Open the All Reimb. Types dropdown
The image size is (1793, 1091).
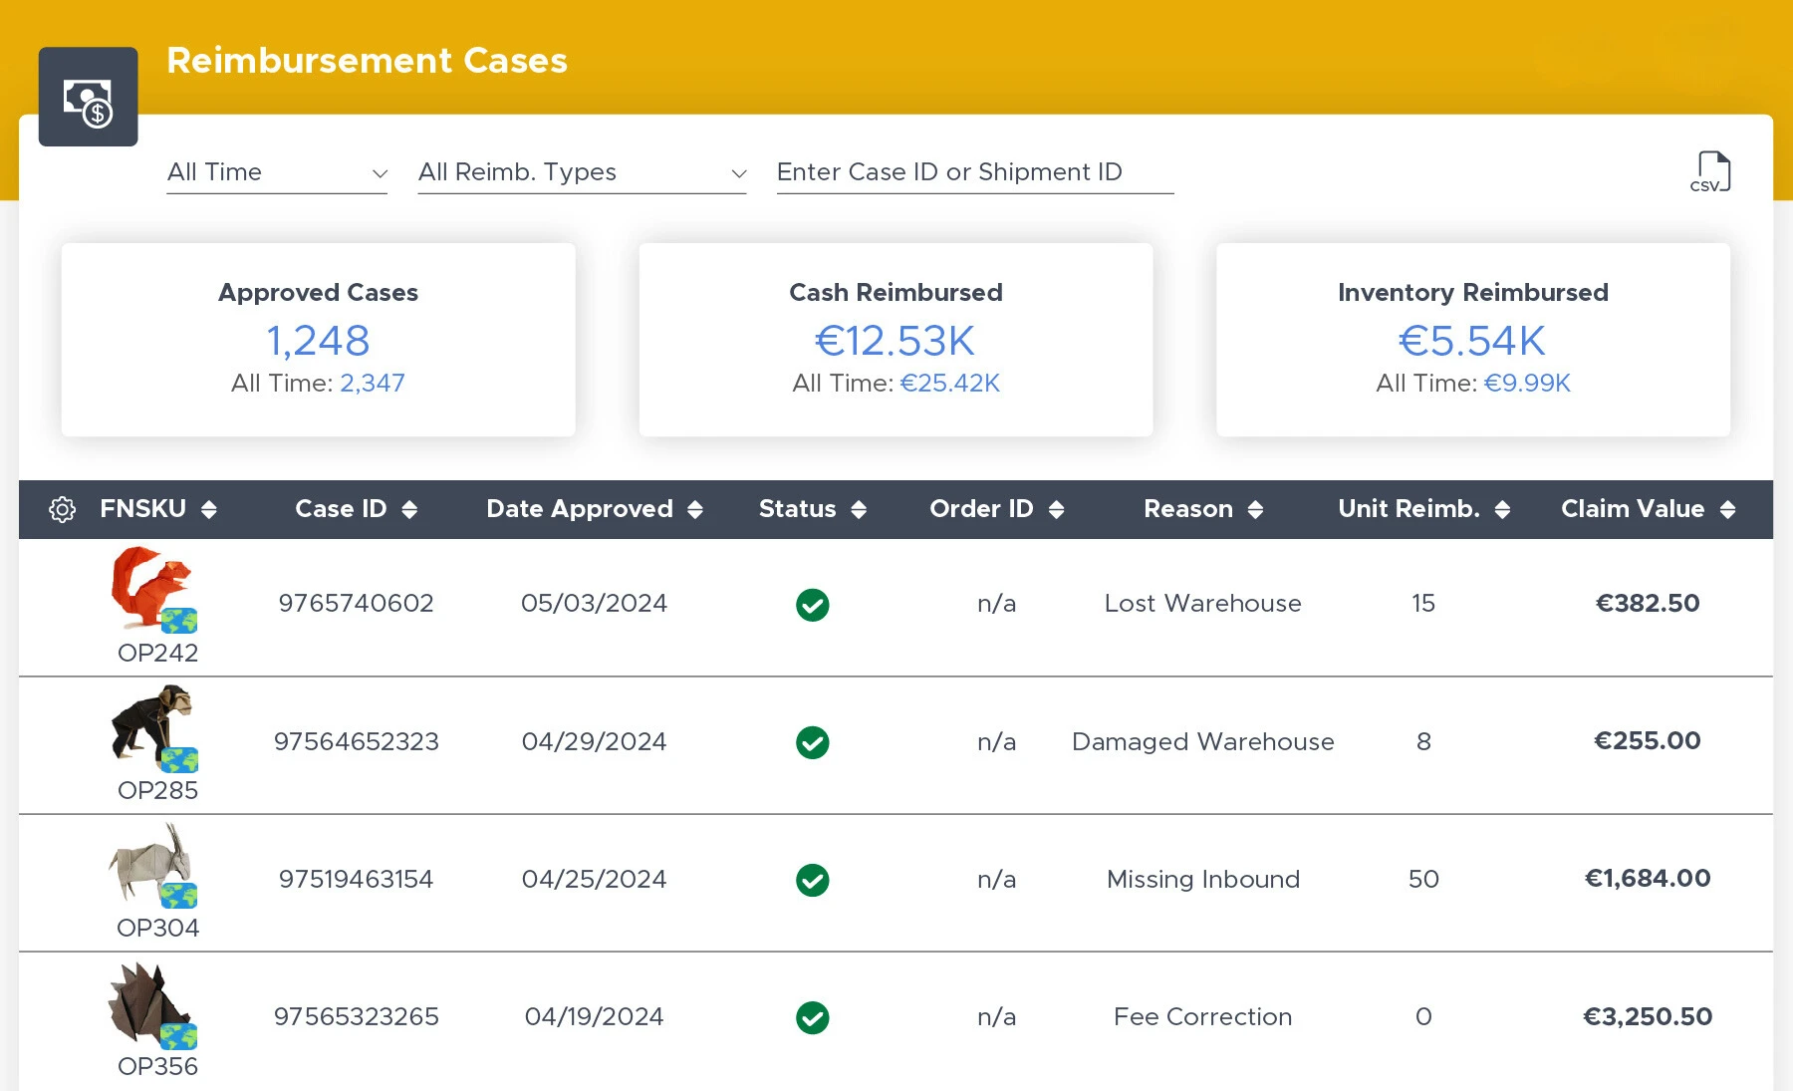(582, 172)
